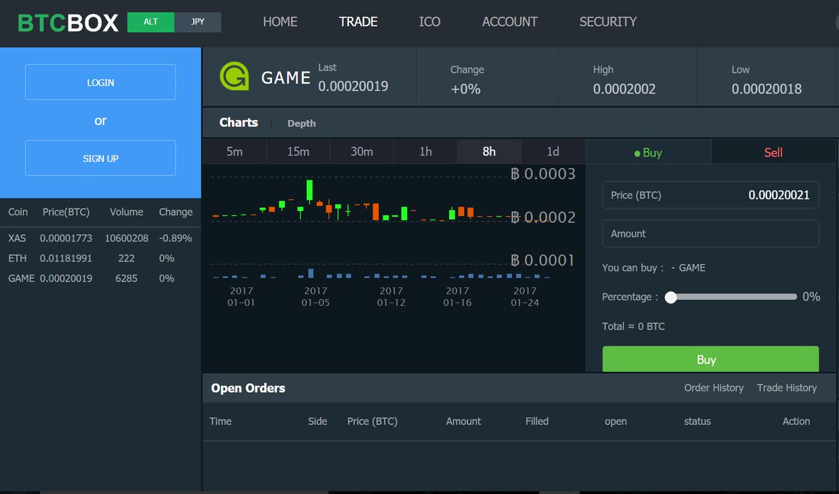Switch market to ALT
This screenshot has width=839, height=494.
point(150,22)
